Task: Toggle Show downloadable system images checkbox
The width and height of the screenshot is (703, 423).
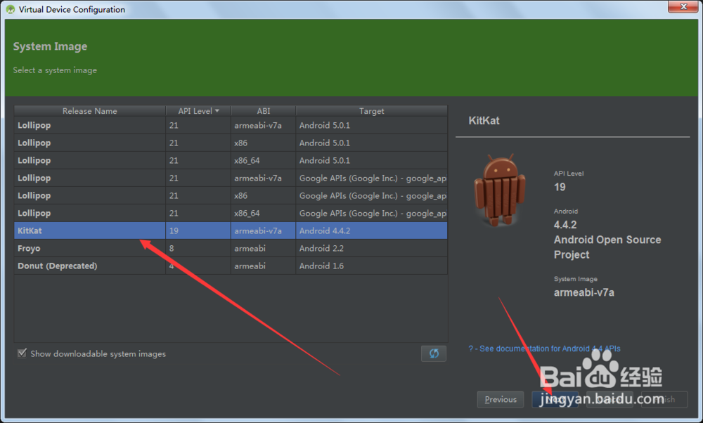Action: [x=22, y=353]
